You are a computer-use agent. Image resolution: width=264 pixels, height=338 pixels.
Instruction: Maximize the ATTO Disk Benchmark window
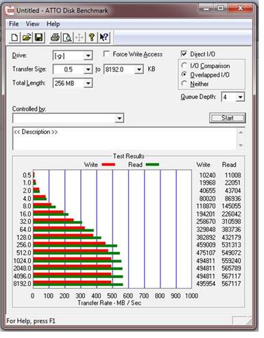220,8
